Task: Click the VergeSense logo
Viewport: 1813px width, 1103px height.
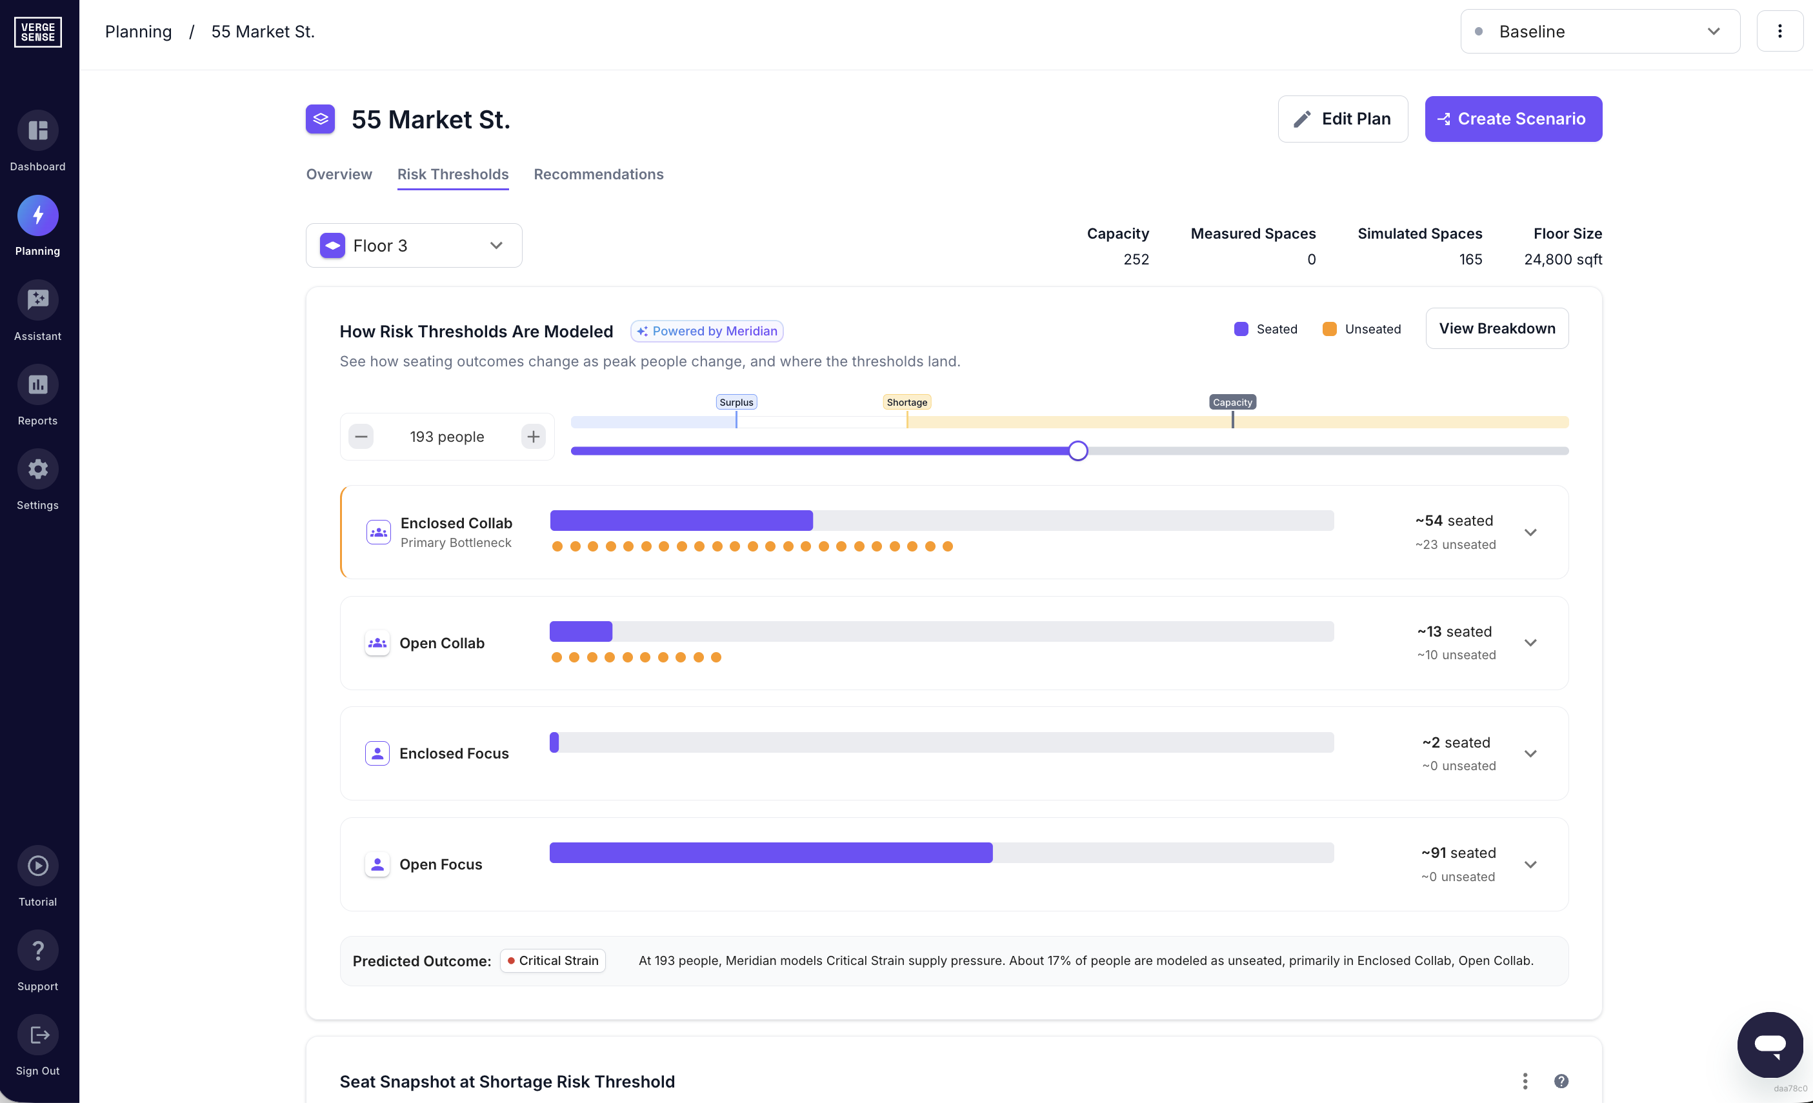Action: pyautogui.click(x=37, y=32)
